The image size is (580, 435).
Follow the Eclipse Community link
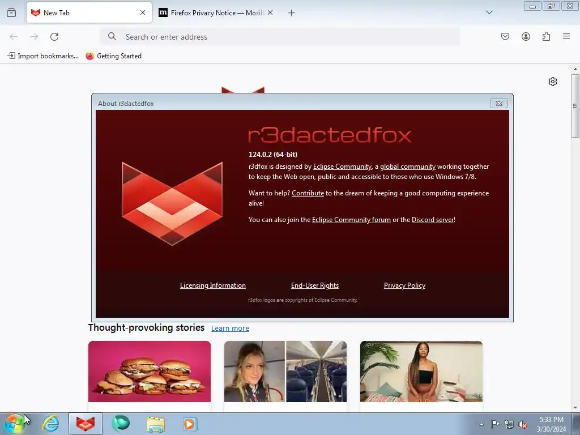342,167
